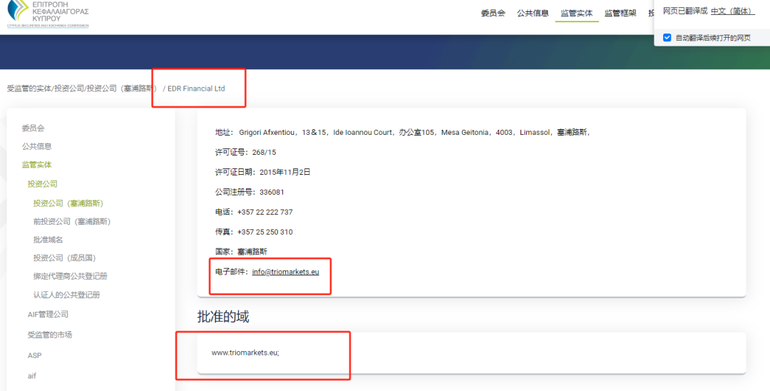770x391 pixels.
Task: Open 受监管的市场 in the sidebar
Action: tap(50, 335)
